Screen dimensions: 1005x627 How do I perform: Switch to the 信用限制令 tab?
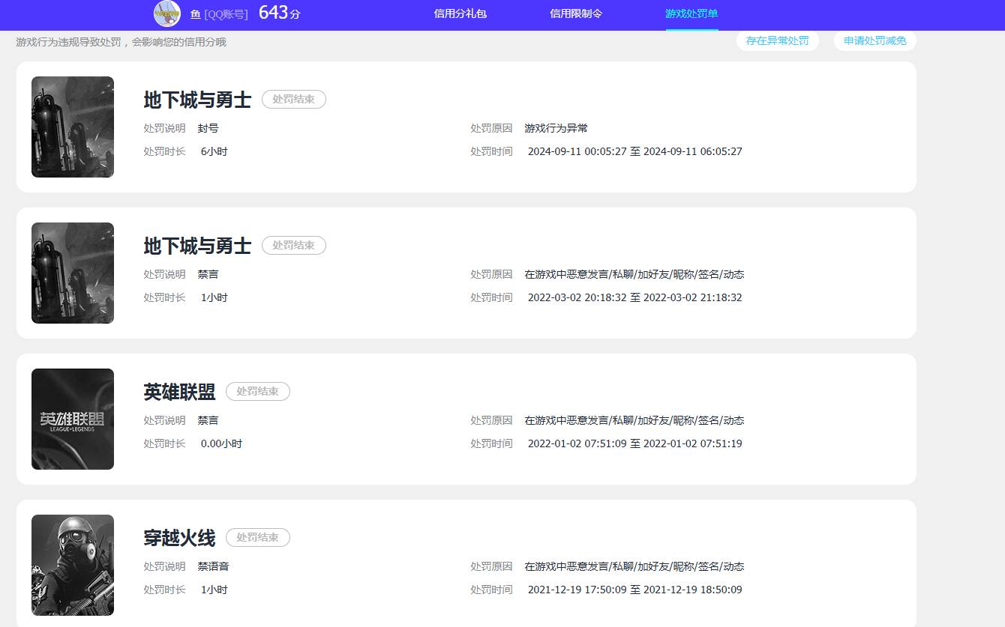pos(575,13)
